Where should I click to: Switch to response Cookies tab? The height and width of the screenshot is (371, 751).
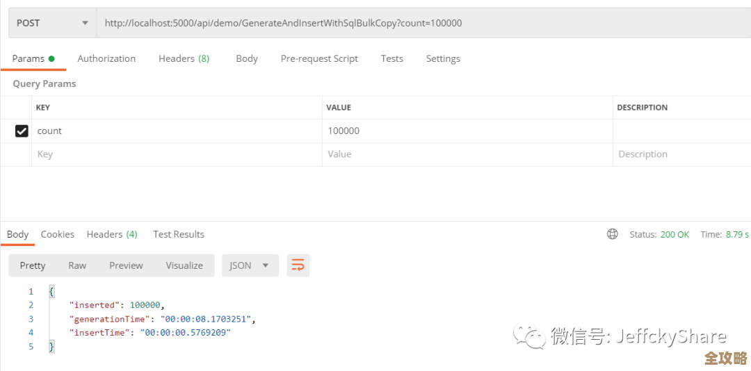point(57,234)
